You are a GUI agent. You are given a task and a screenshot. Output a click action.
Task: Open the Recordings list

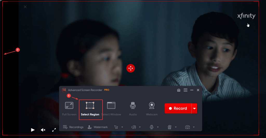click(x=73, y=127)
